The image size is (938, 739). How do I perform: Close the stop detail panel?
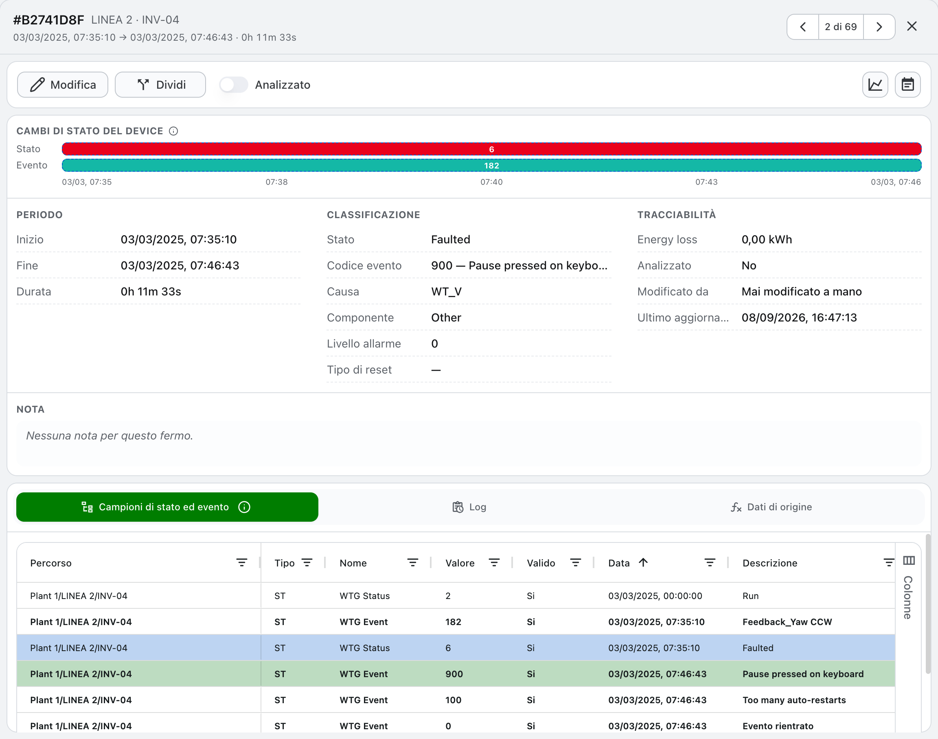point(912,26)
